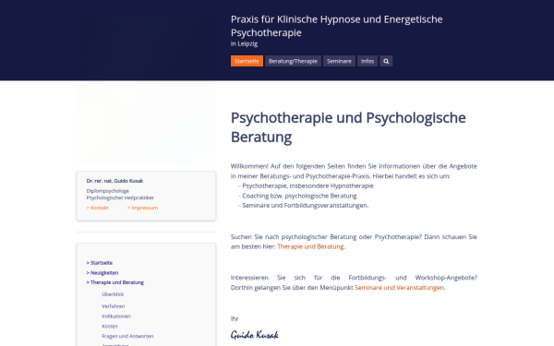
Task: Follow the Kontakt link
Action: pyautogui.click(x=98, y=208)
